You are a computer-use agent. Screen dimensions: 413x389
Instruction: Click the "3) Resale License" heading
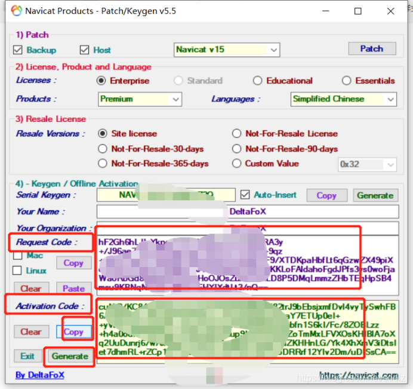[x=51, y=119]
